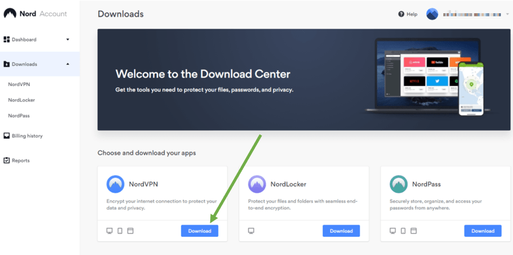Click 'Get the tools you need' subtitle
The width and height of the screenshot is (513, 255).
(205, 90)
